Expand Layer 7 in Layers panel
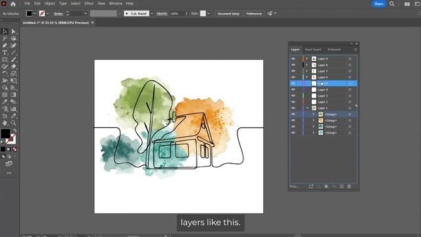The image size is (421, 237). click(307, 71)
